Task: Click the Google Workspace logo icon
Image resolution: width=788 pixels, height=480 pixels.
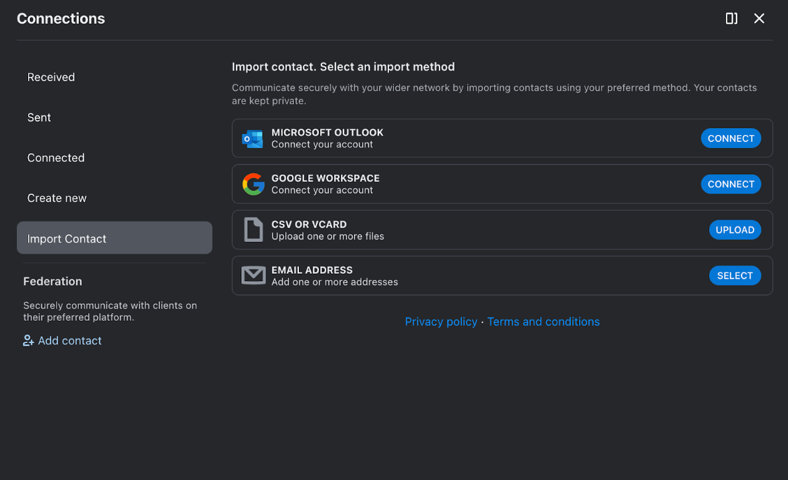Action: (253, 184)
